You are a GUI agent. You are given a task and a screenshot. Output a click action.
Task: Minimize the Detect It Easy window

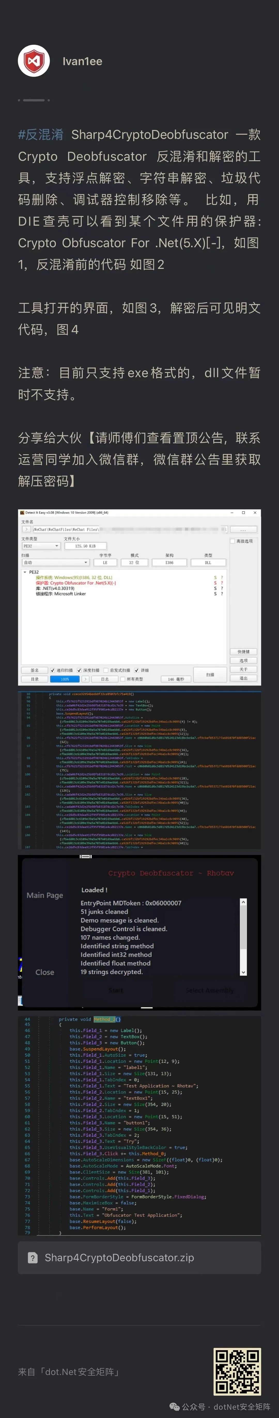pyautogui.click(x=232, y=513)
